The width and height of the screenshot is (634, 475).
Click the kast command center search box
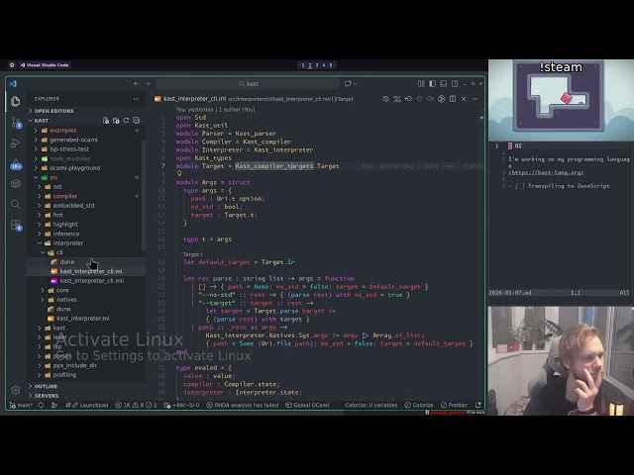(x=248, y=83)
